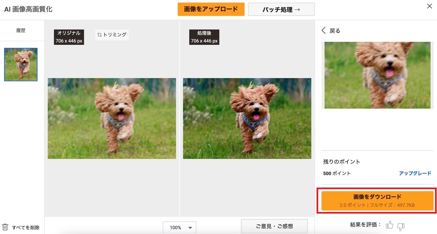Switch to the 履歴 history tab
This screenshot has width=437, height=234.
coord(21,30)
